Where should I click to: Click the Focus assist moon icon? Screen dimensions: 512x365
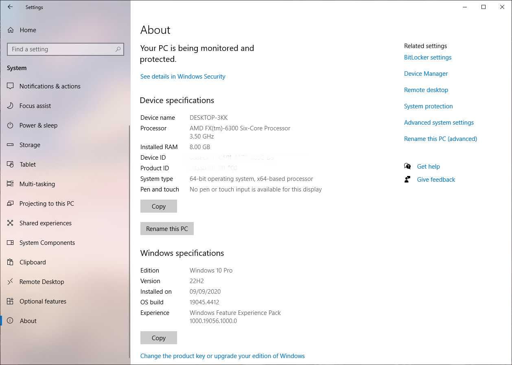(x=11, y=106)
